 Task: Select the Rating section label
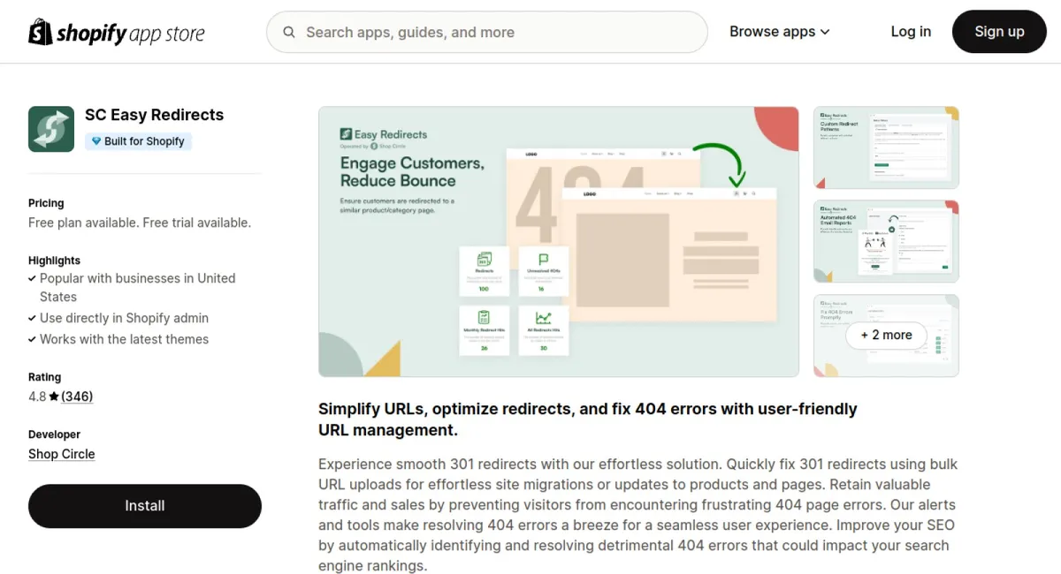(44, 377)
